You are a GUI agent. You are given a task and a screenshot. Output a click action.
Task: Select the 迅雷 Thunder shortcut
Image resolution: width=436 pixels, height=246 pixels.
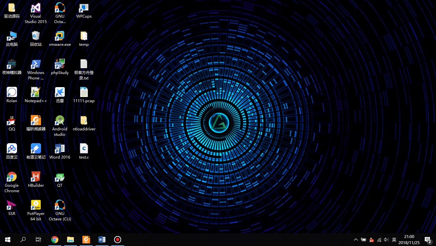[x=60, y=93]
